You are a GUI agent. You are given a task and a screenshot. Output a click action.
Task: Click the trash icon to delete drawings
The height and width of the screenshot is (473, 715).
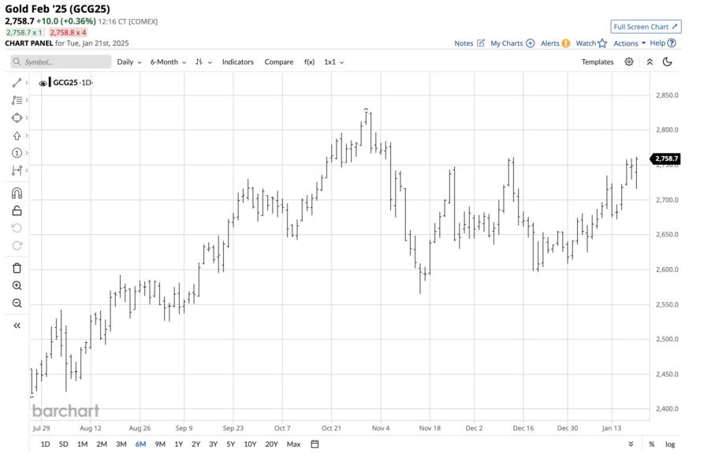coord(17,268)
